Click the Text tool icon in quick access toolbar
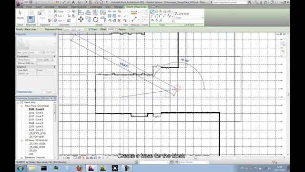Screen dimensions: 305x172 tap(73, 2)
